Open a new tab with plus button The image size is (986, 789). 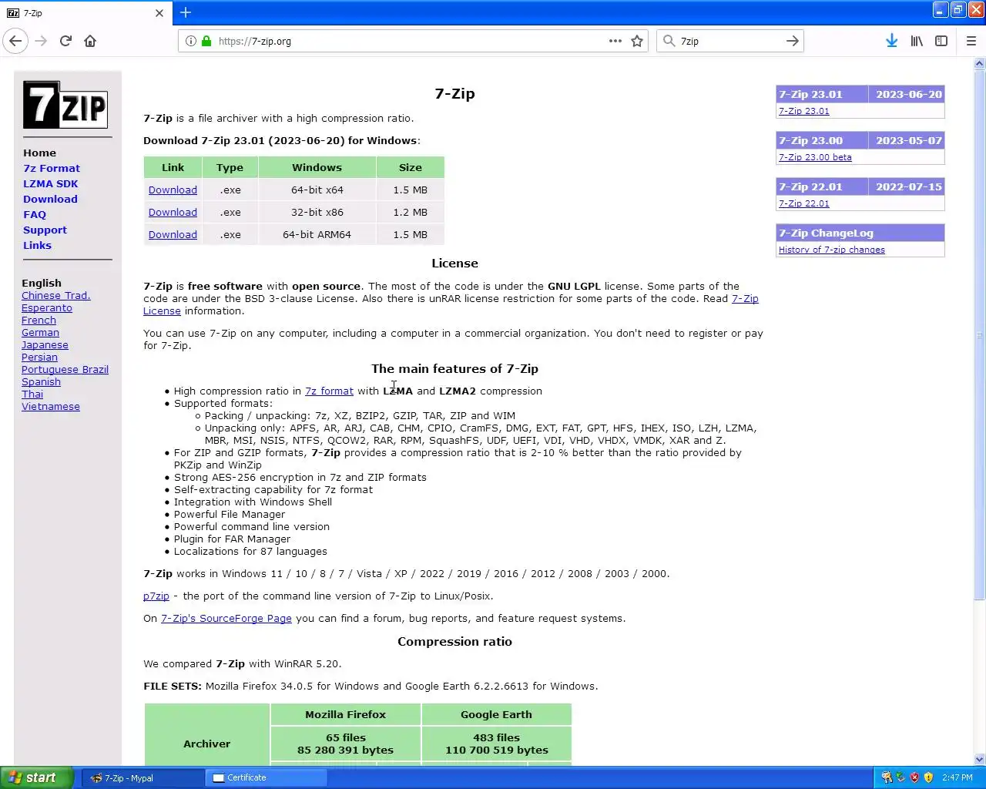(186, 12)
